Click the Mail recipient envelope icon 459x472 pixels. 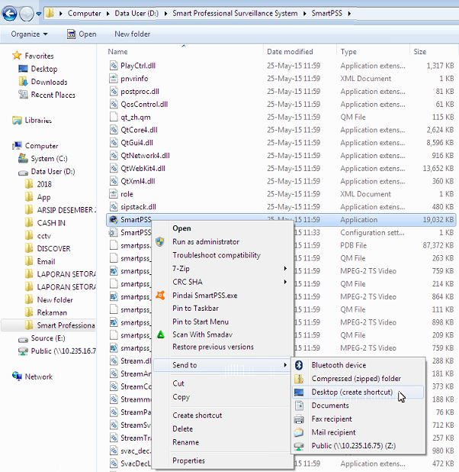click(x=299, y=432)
